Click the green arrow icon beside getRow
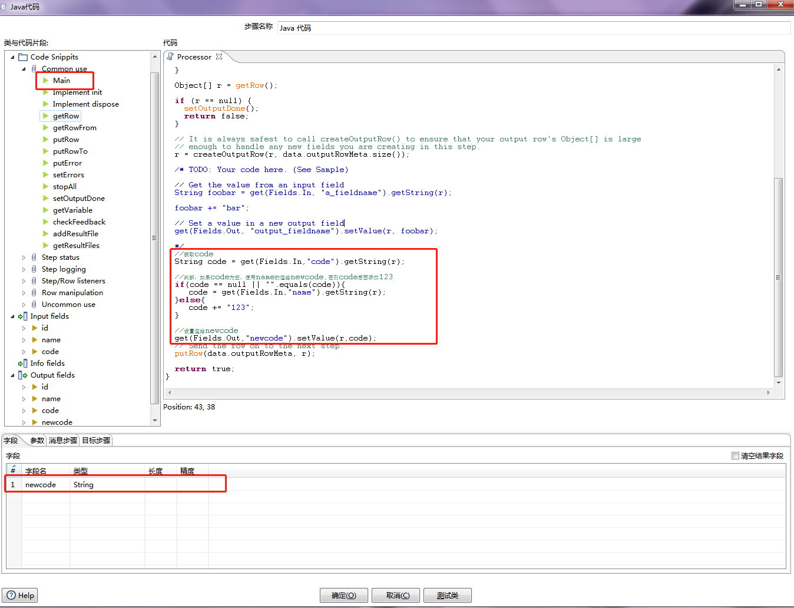794x608 pixels. tap(46, 116)
